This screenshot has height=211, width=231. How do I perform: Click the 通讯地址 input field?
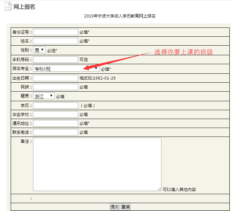coord(55,123)
